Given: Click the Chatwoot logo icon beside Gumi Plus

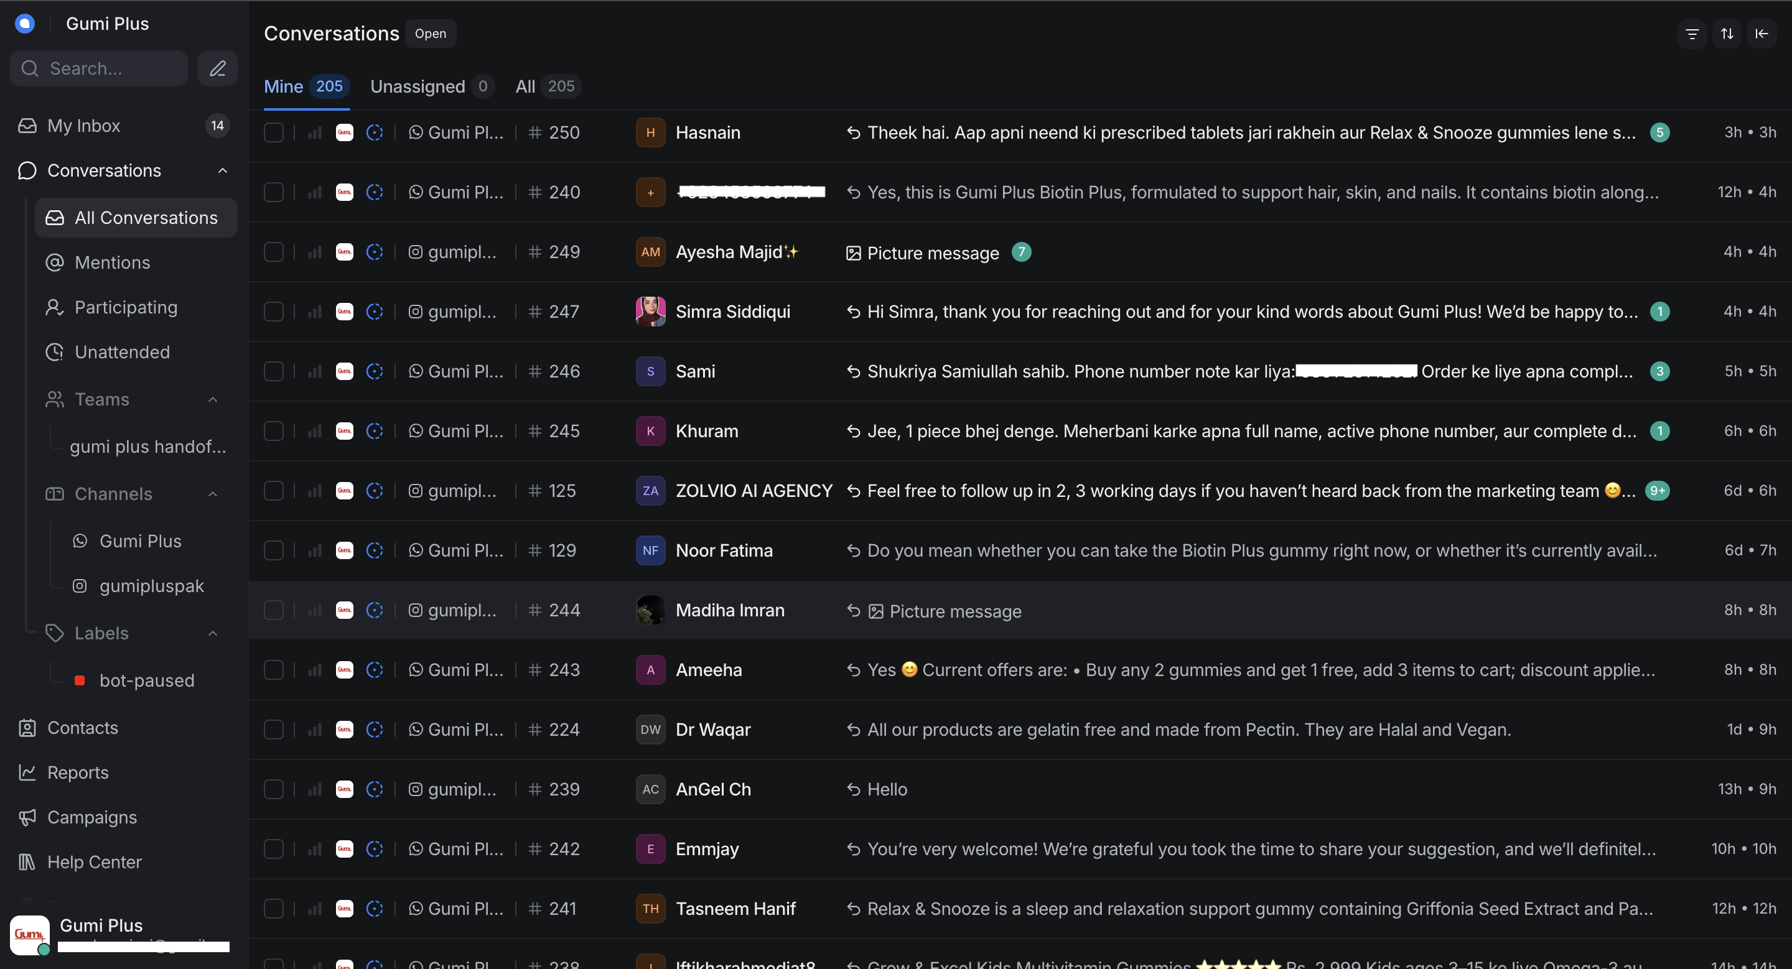Looking at the screenshot, I should [x=25, y=24].
